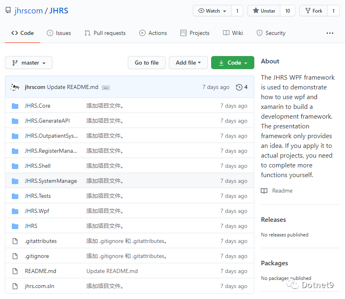Open the JHRS.Core folder
The width and height of the screenshot is (345, 299).
point(37,106)
